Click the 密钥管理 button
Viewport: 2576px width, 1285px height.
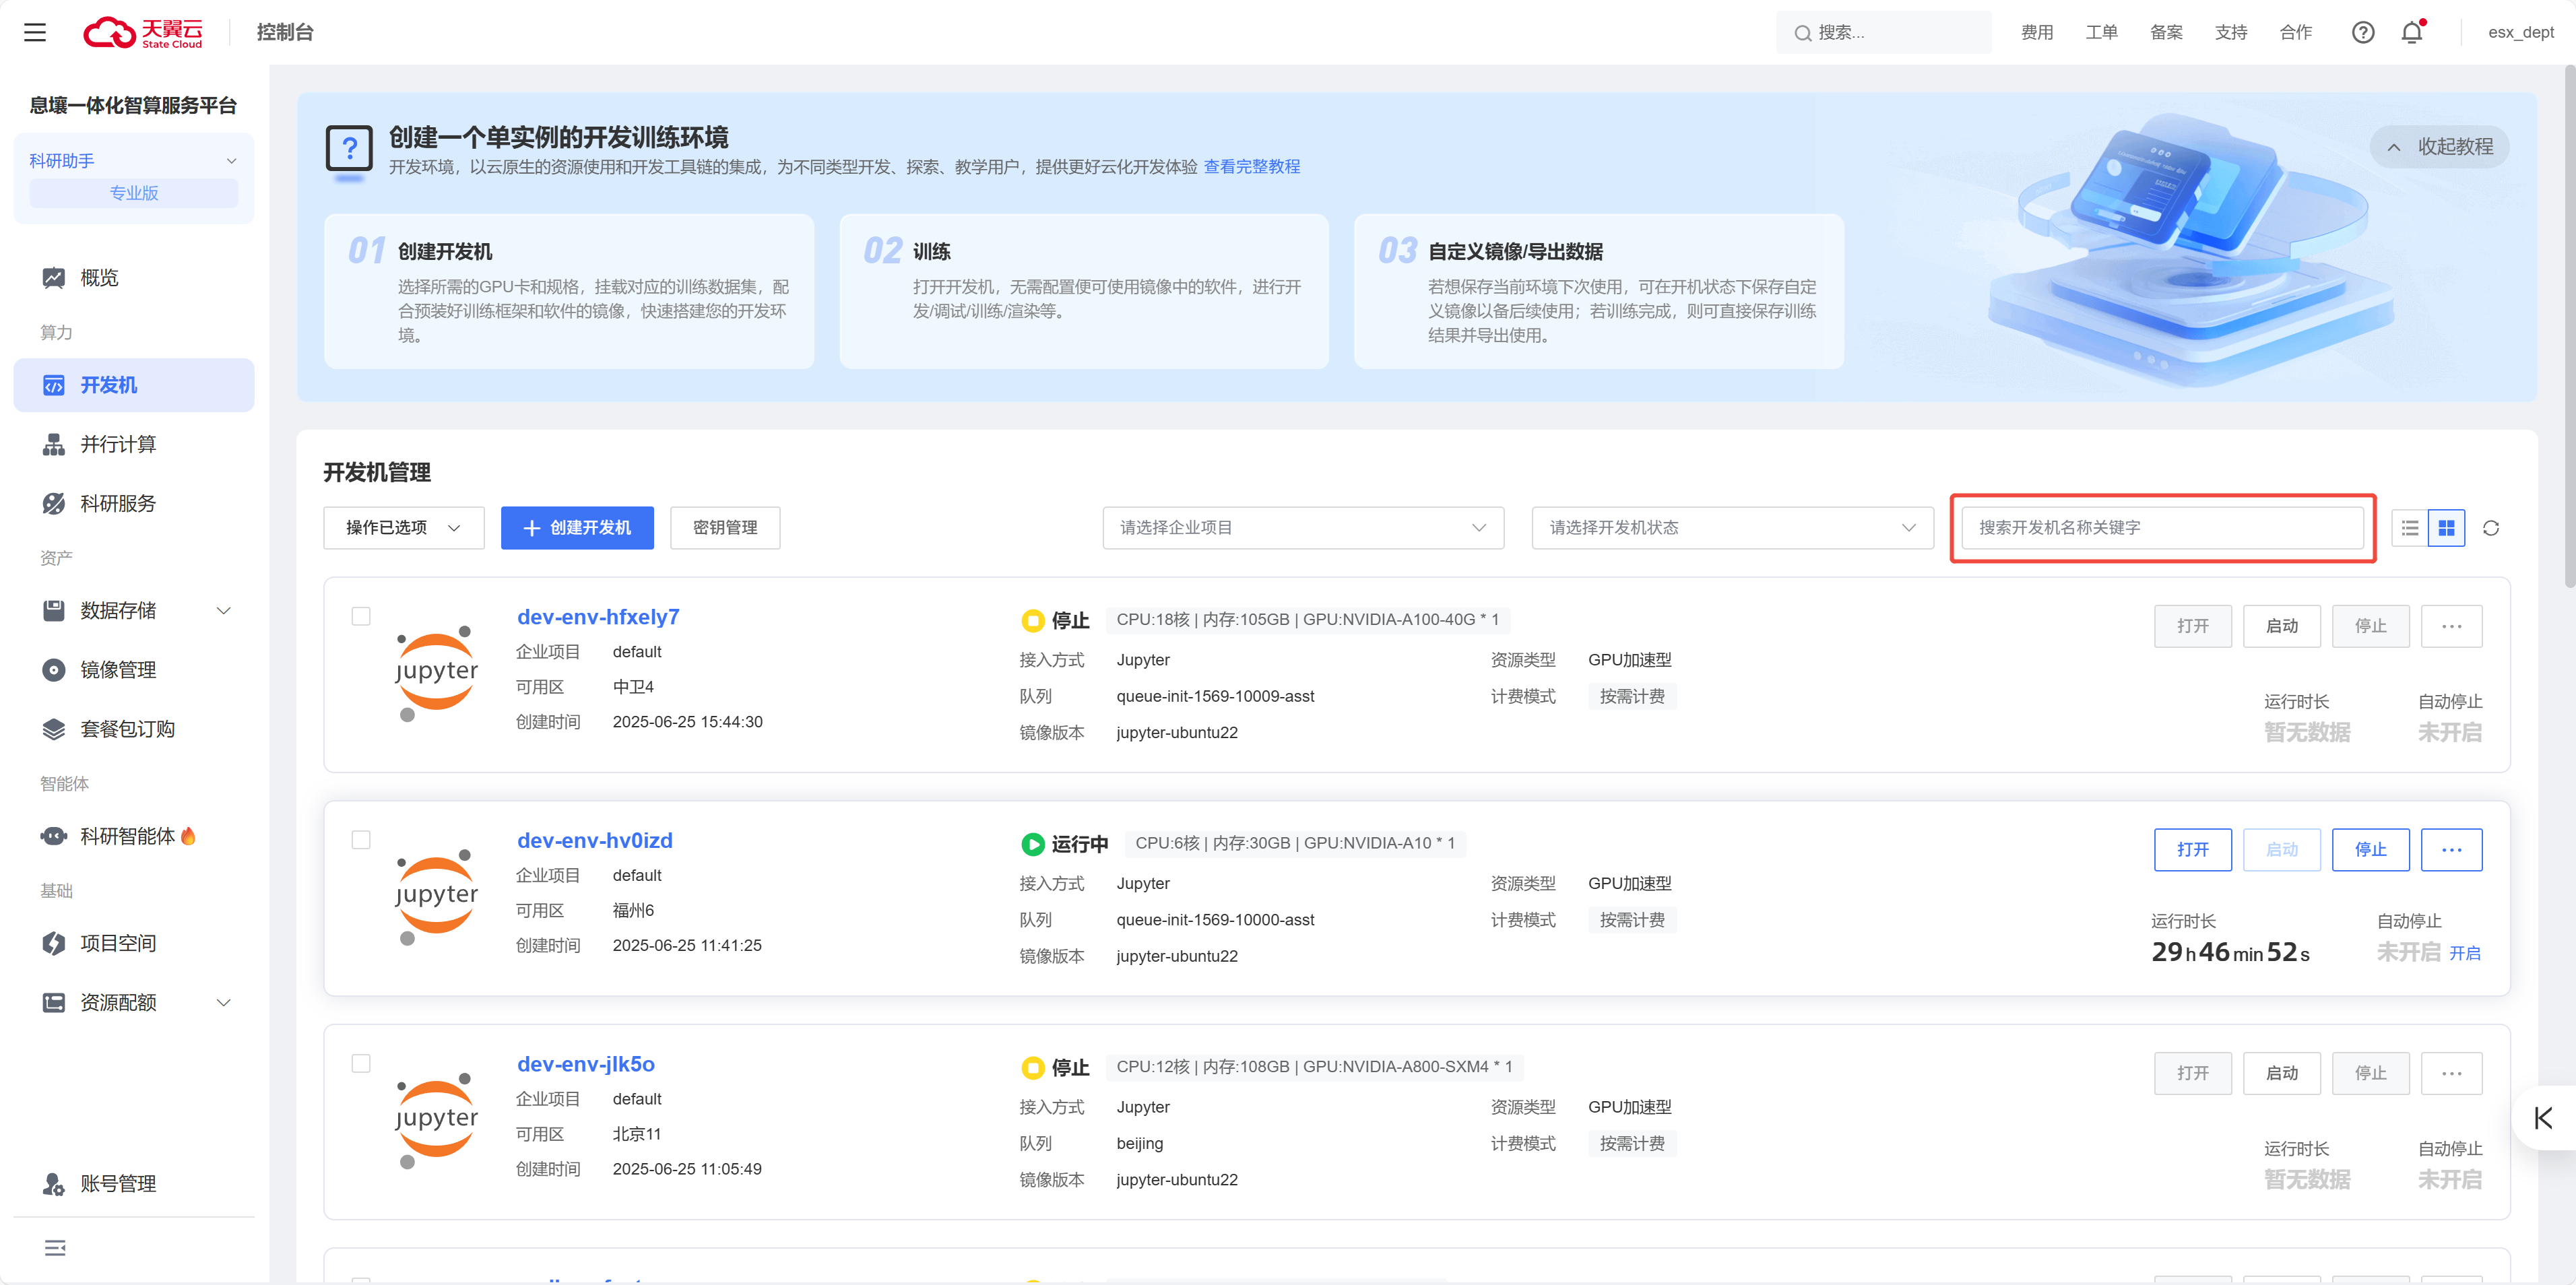[x=725, y=527]
